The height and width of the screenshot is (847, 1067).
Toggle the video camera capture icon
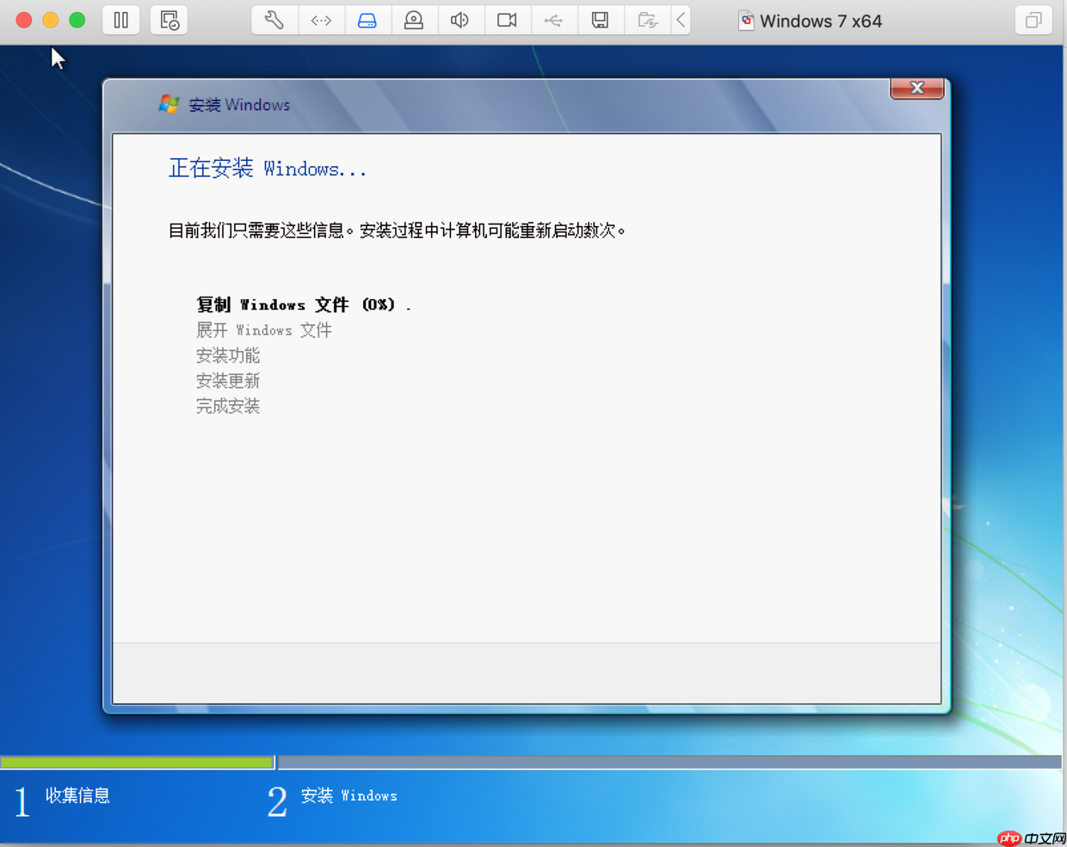pos(508,20)
